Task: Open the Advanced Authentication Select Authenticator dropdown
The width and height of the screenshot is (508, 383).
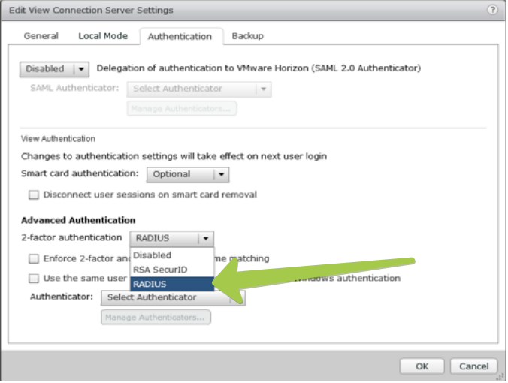Action: point(172,297)
